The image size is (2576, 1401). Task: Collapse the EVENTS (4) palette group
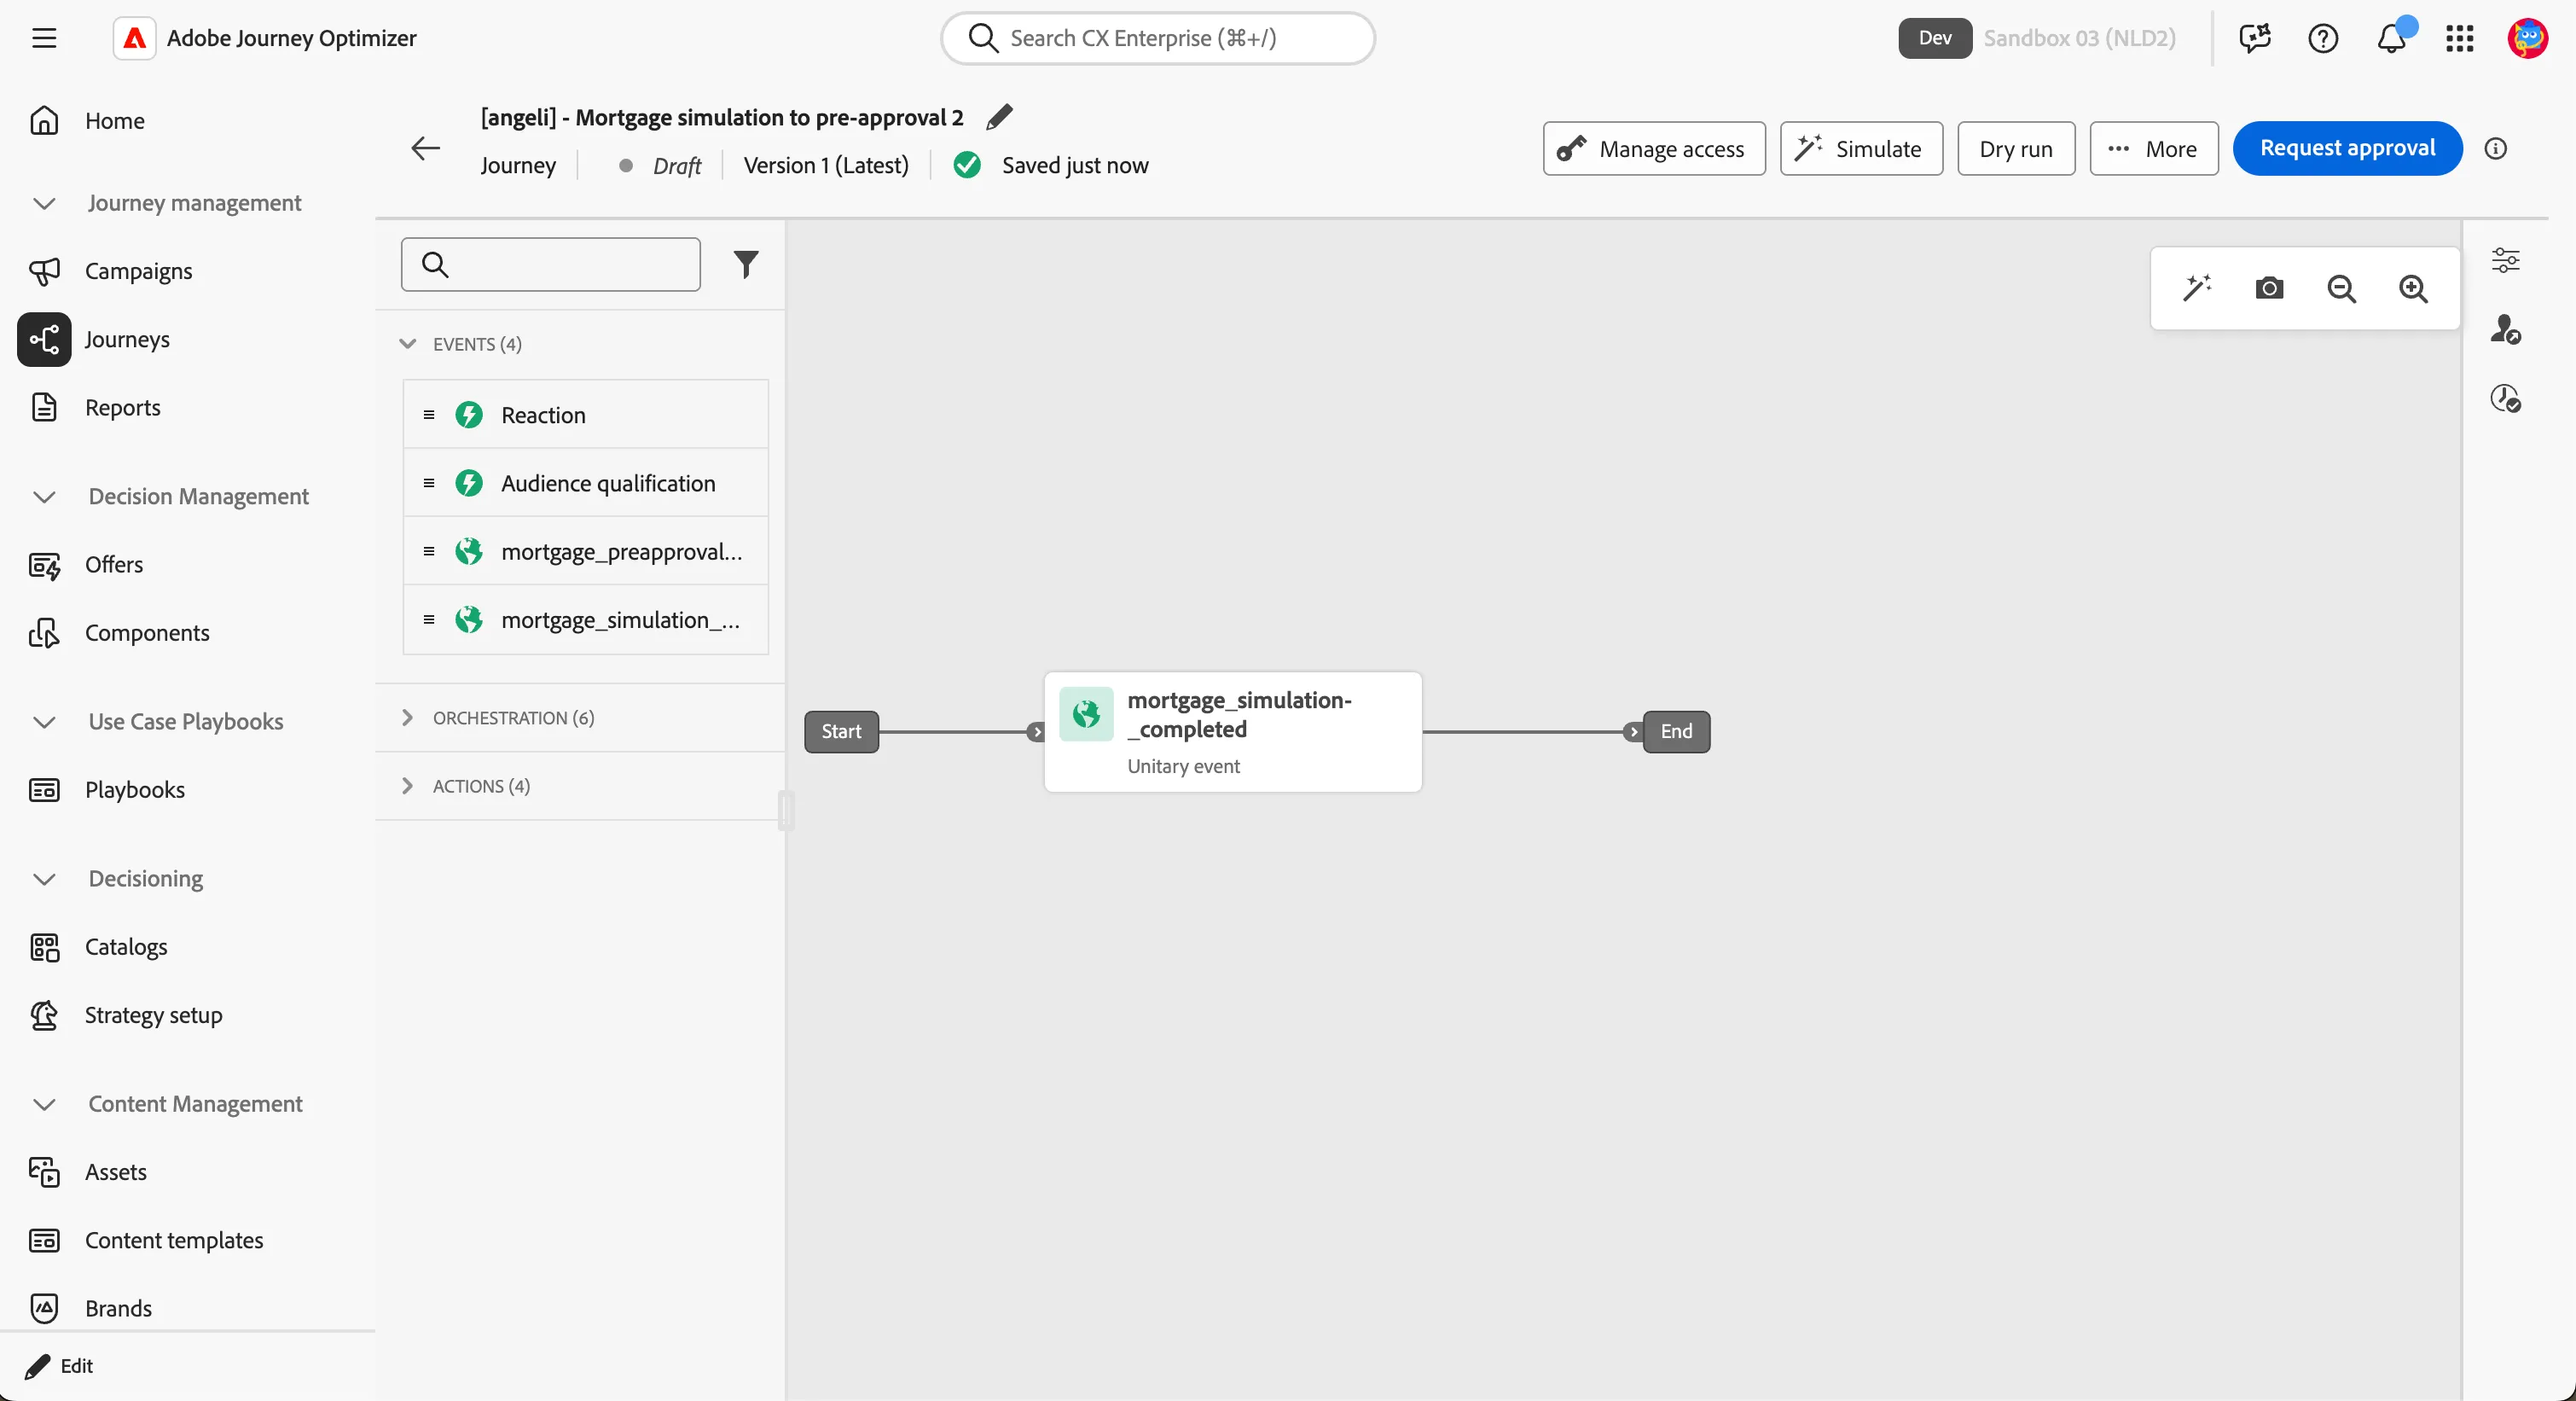click(407, 344)
